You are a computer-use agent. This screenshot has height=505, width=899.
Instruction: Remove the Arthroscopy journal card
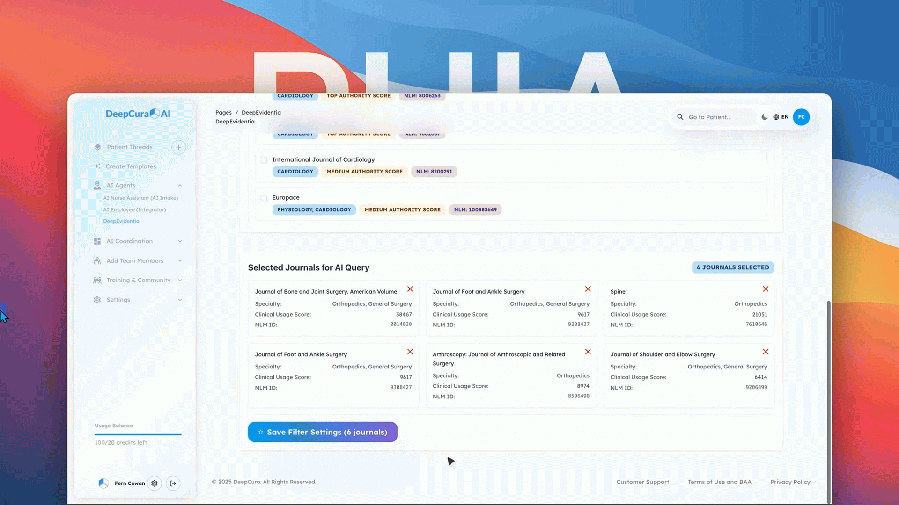tap(588, 352)
